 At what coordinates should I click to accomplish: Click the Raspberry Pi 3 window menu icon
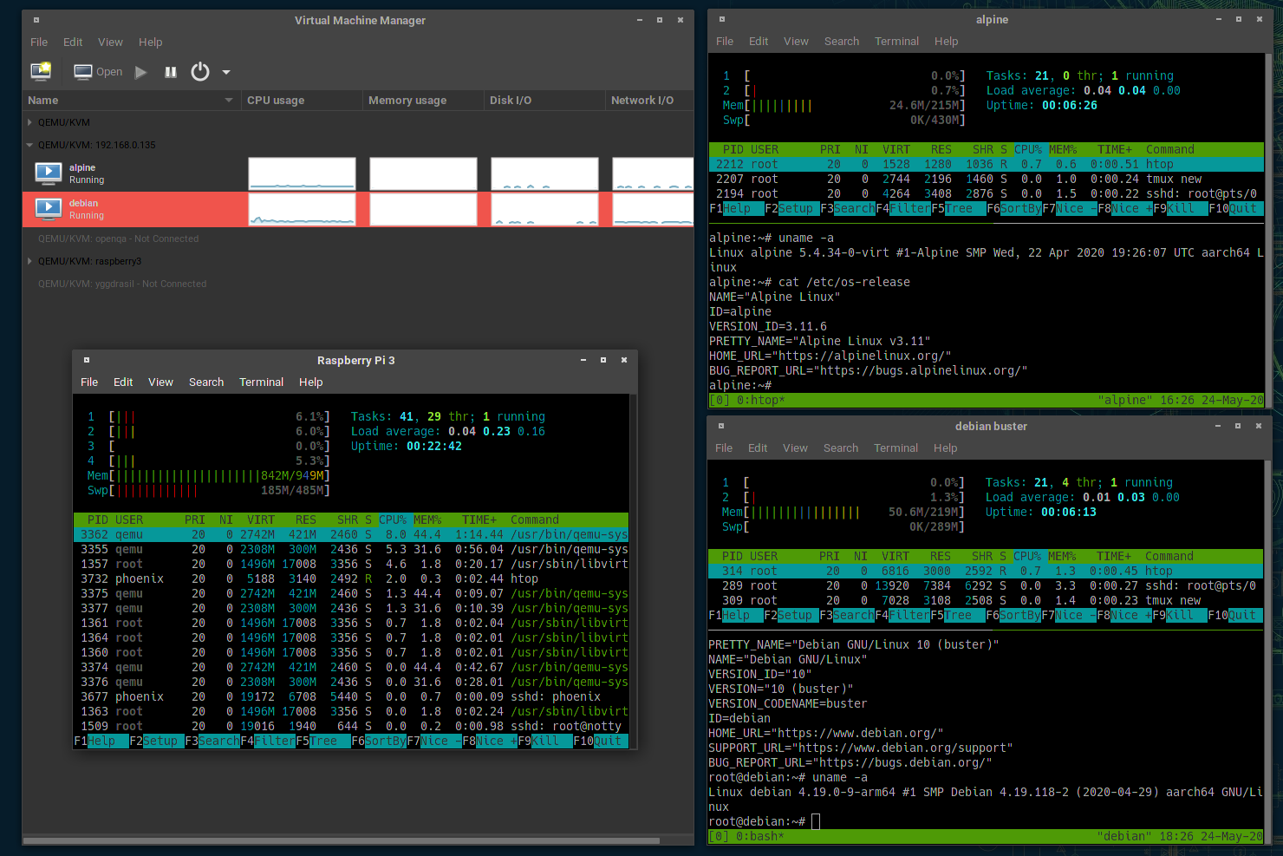point(87,360)
